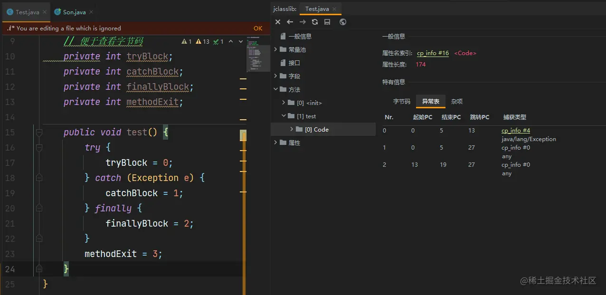
Task: Click the 特有信息 section heading
Action: [x=394, y=82]
